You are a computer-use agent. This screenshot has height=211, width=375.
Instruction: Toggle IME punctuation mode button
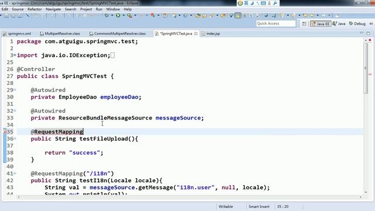coord(258,3)
